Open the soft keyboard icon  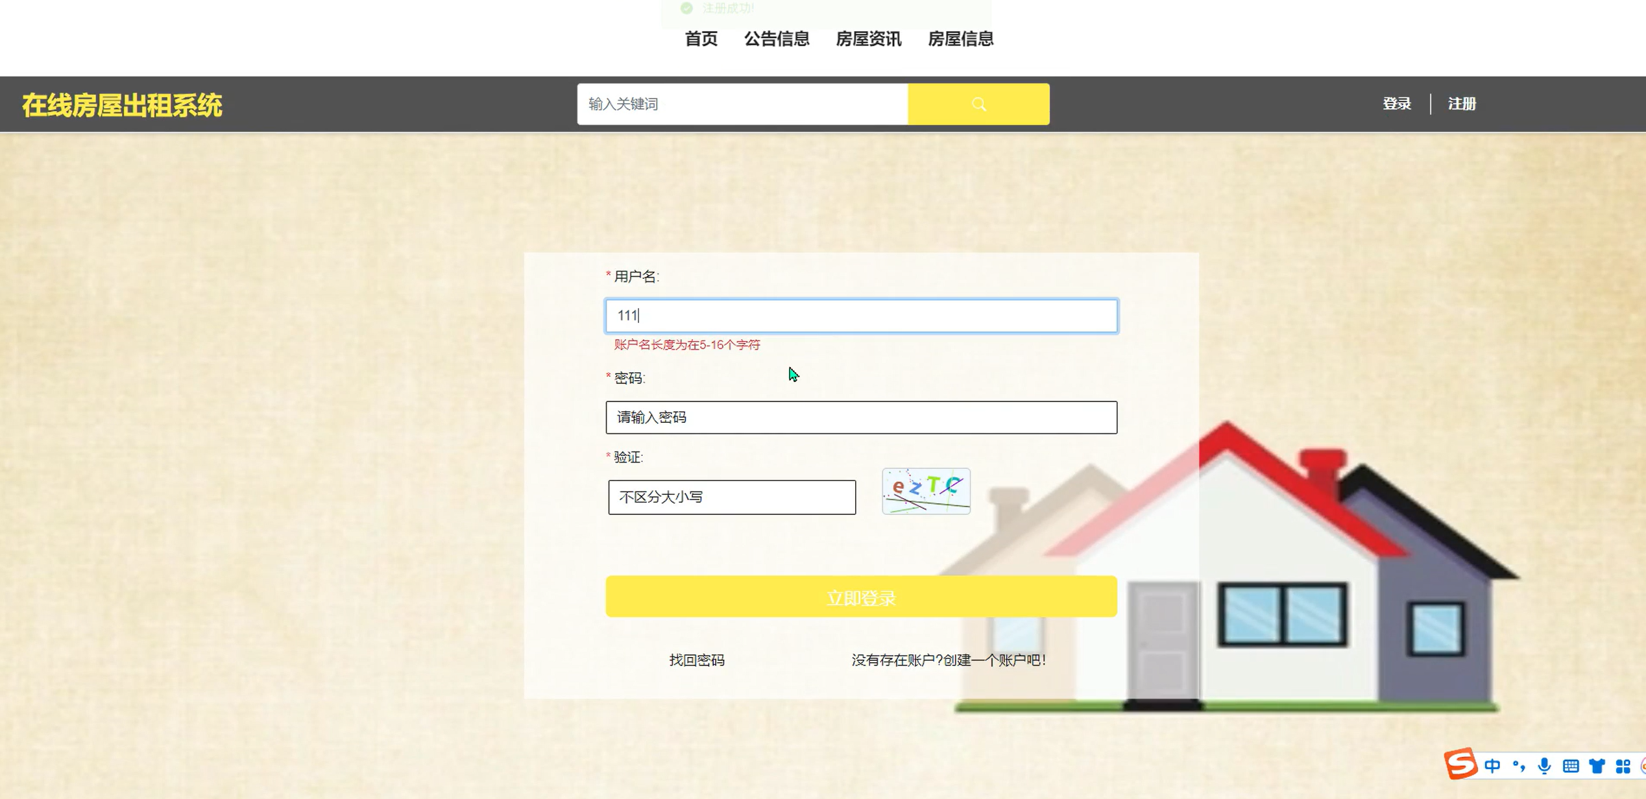1571,766
